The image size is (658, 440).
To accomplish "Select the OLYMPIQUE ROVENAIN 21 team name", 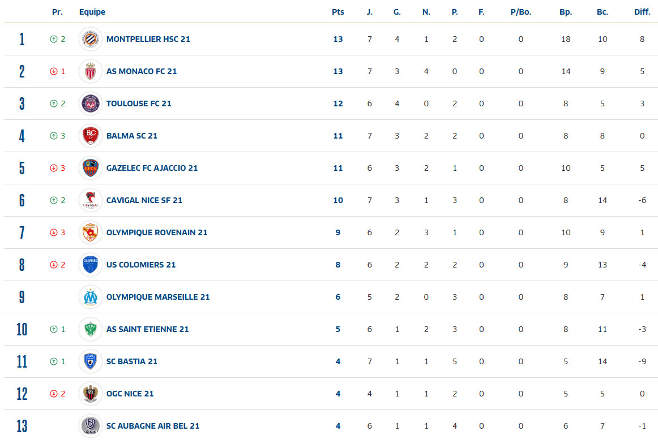I will (156, 232).
